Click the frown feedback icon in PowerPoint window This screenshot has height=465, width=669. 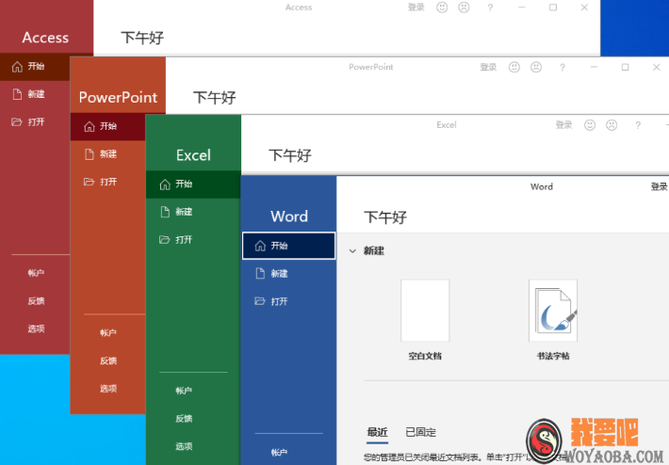pyautogui.click(x=536, y=67)
